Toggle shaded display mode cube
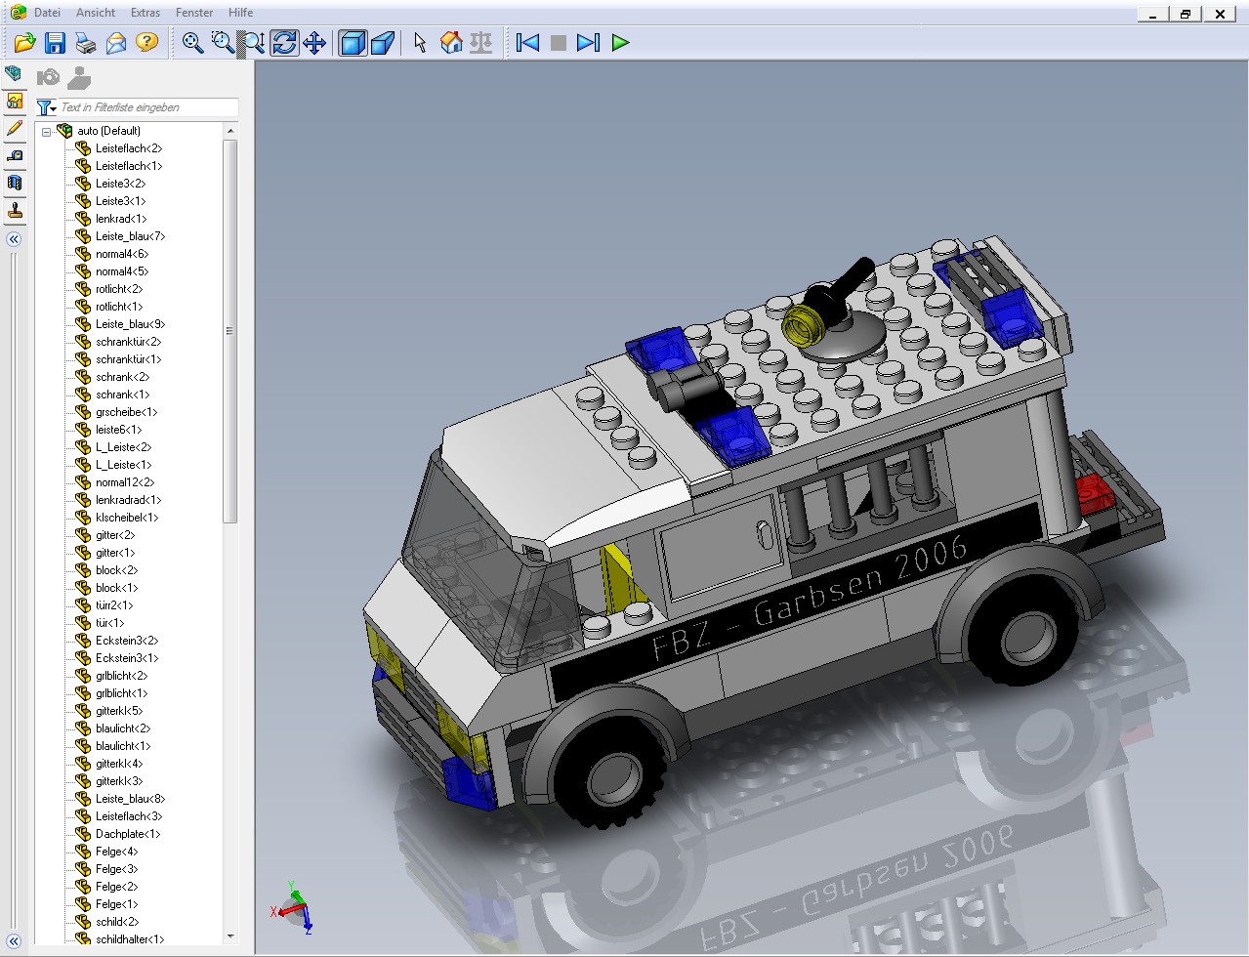 pos(352,43)
